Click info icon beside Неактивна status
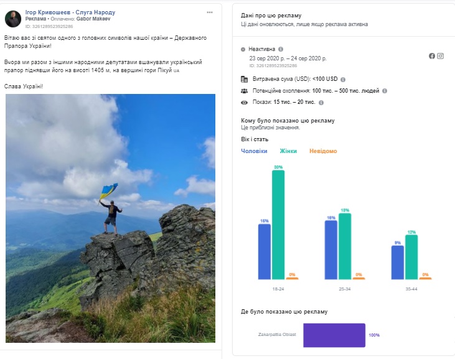This screenshot has height=359, width=455. (x=281, y=49)
